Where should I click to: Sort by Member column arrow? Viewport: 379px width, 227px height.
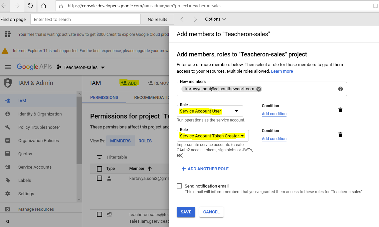pyautogui.click(x=150, y=169)
